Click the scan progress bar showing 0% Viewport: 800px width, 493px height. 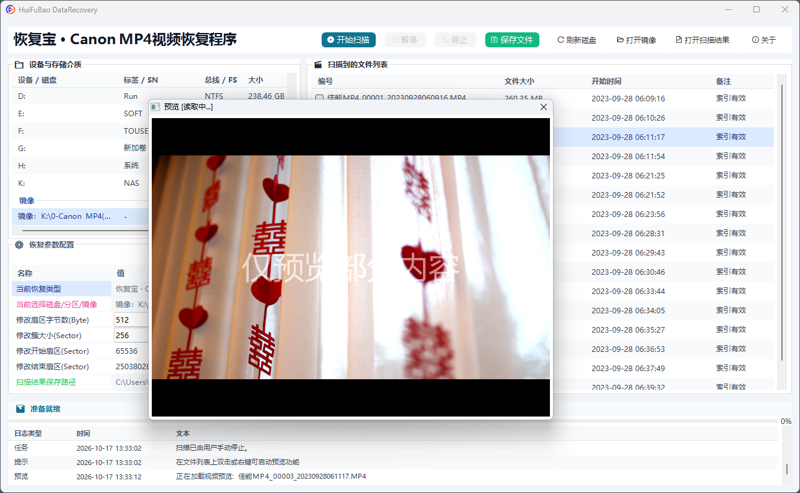[x=394, y=422]
